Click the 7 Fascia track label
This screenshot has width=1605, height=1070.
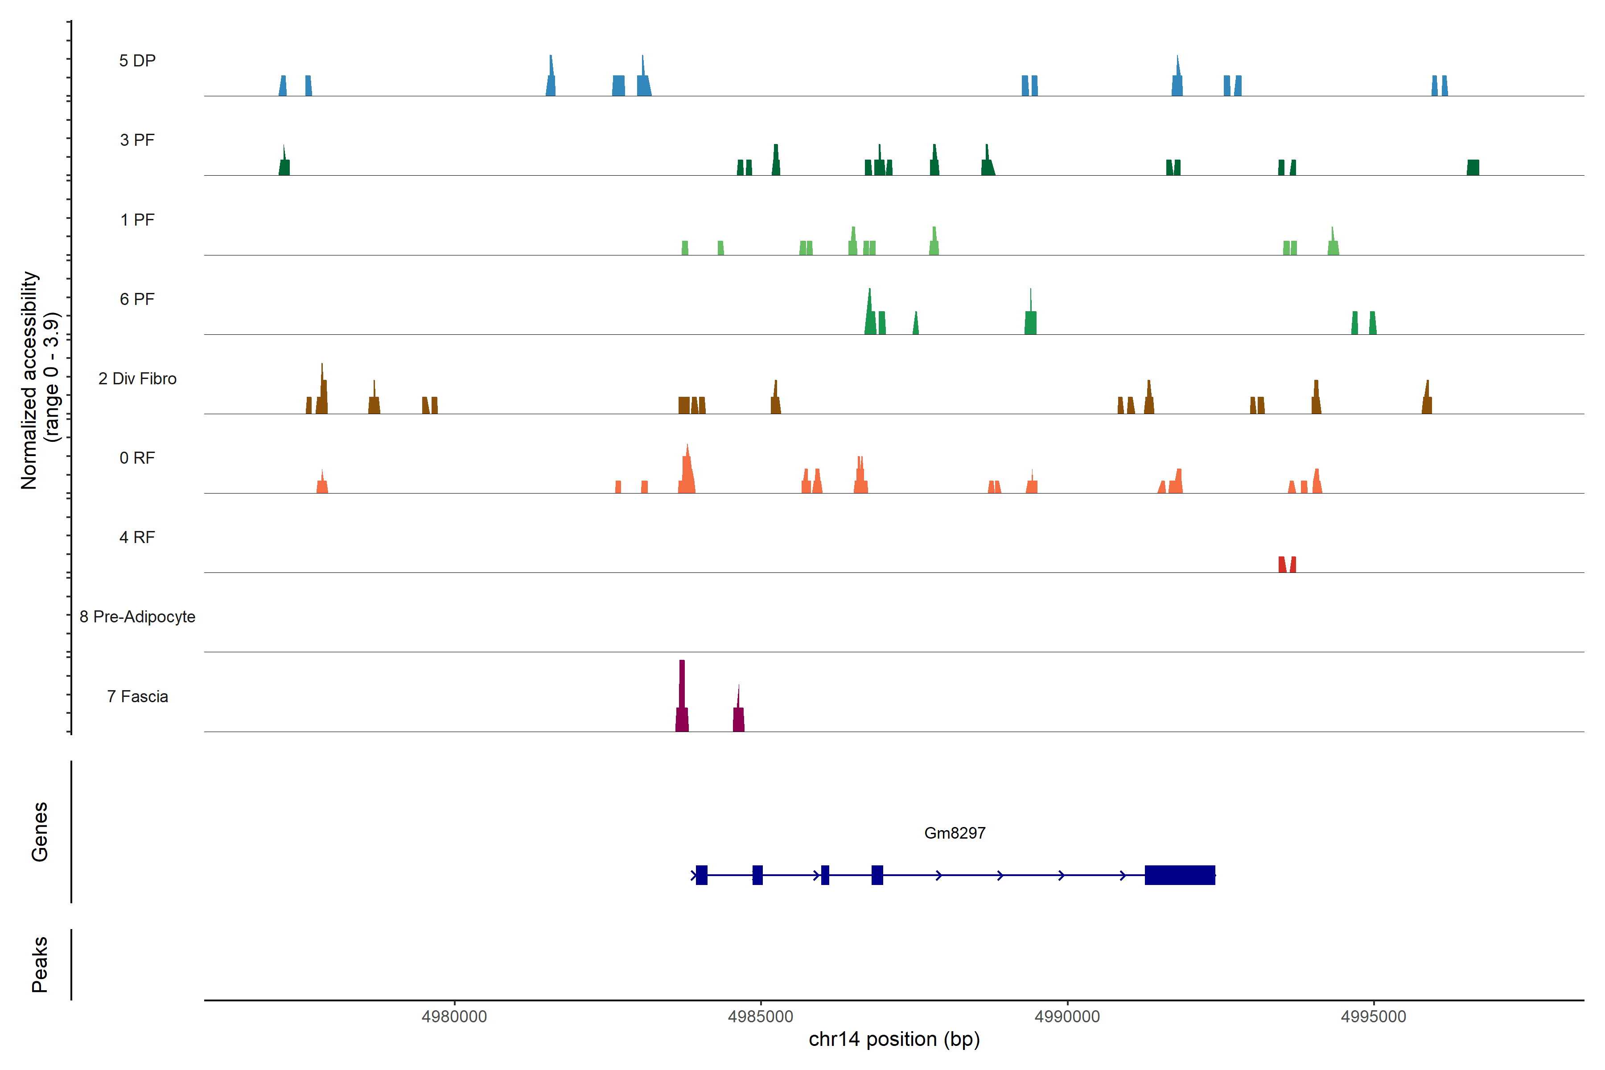(137, 696)
